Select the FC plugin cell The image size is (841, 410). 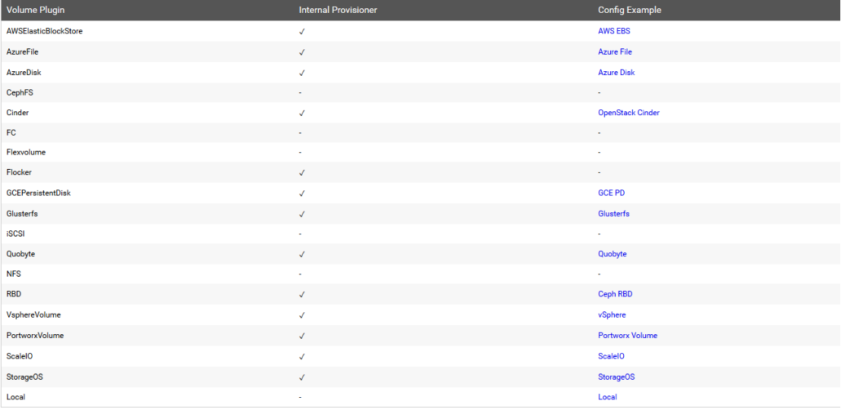11,133
